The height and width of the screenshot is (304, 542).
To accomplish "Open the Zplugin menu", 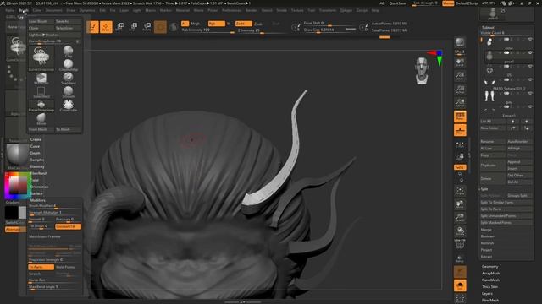I will (346, 10).
